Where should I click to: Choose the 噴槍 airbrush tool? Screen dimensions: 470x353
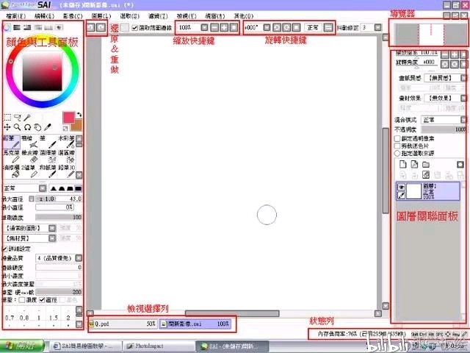29,142
